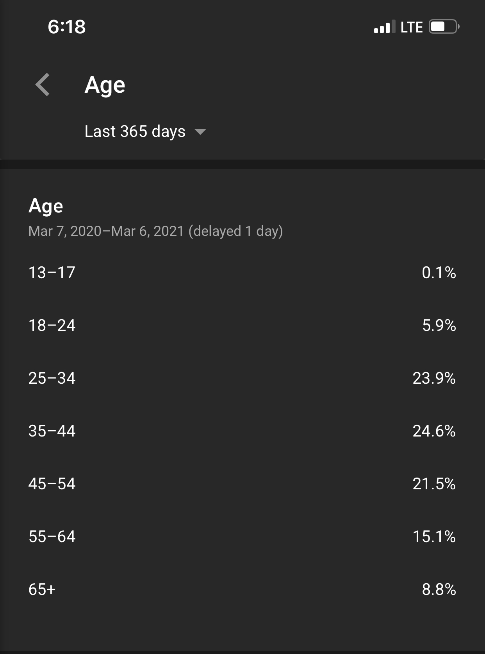Tap the 0.1% percentage value
This screenshot has height=654, width=485.
pyautogui.click(x=439, y=272)
